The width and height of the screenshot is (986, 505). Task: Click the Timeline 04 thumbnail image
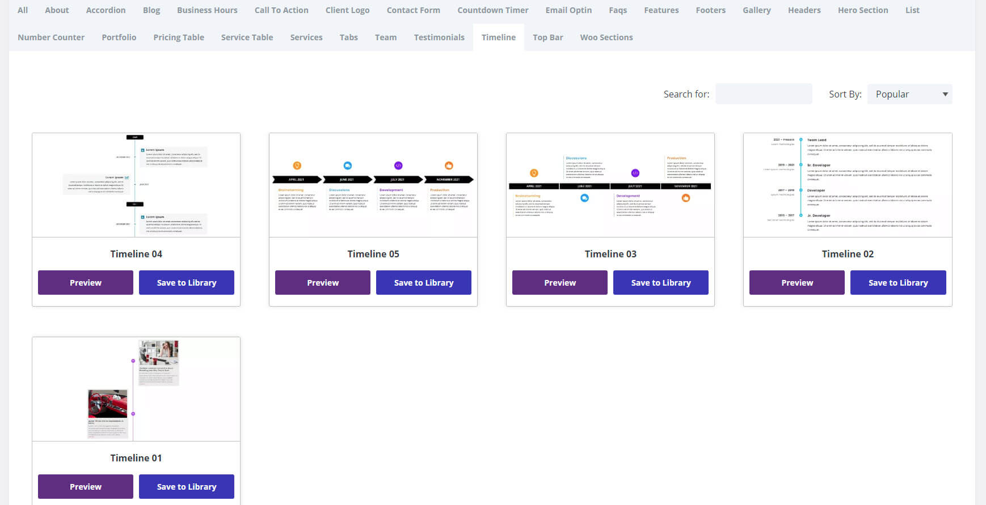tap(136, 185)
